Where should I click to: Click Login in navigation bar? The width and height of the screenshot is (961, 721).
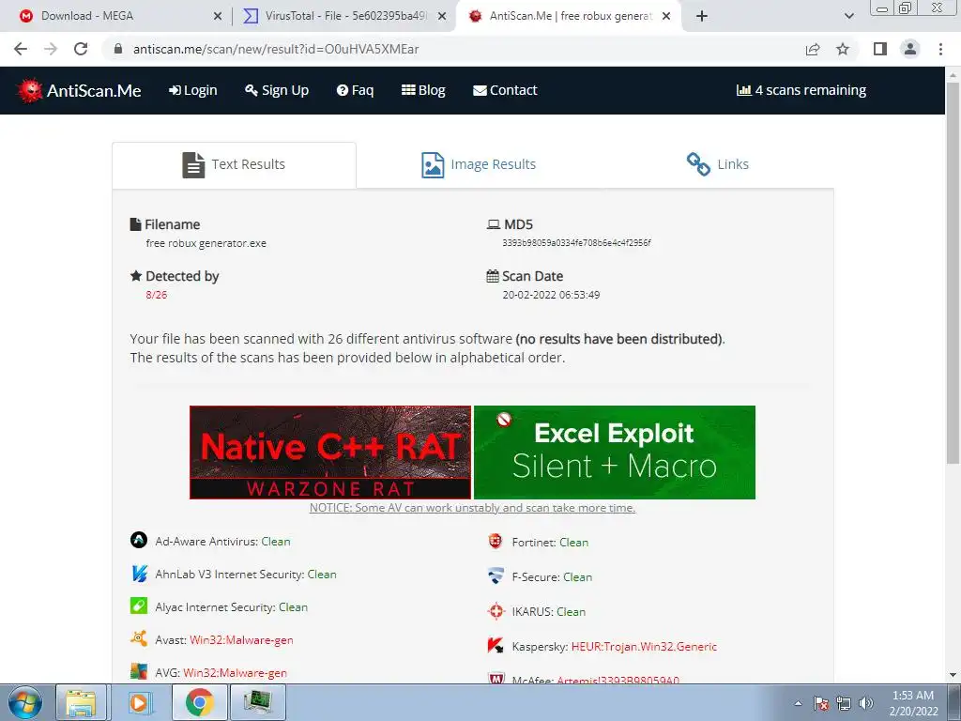pyautogui.click(x=193, y=90)
